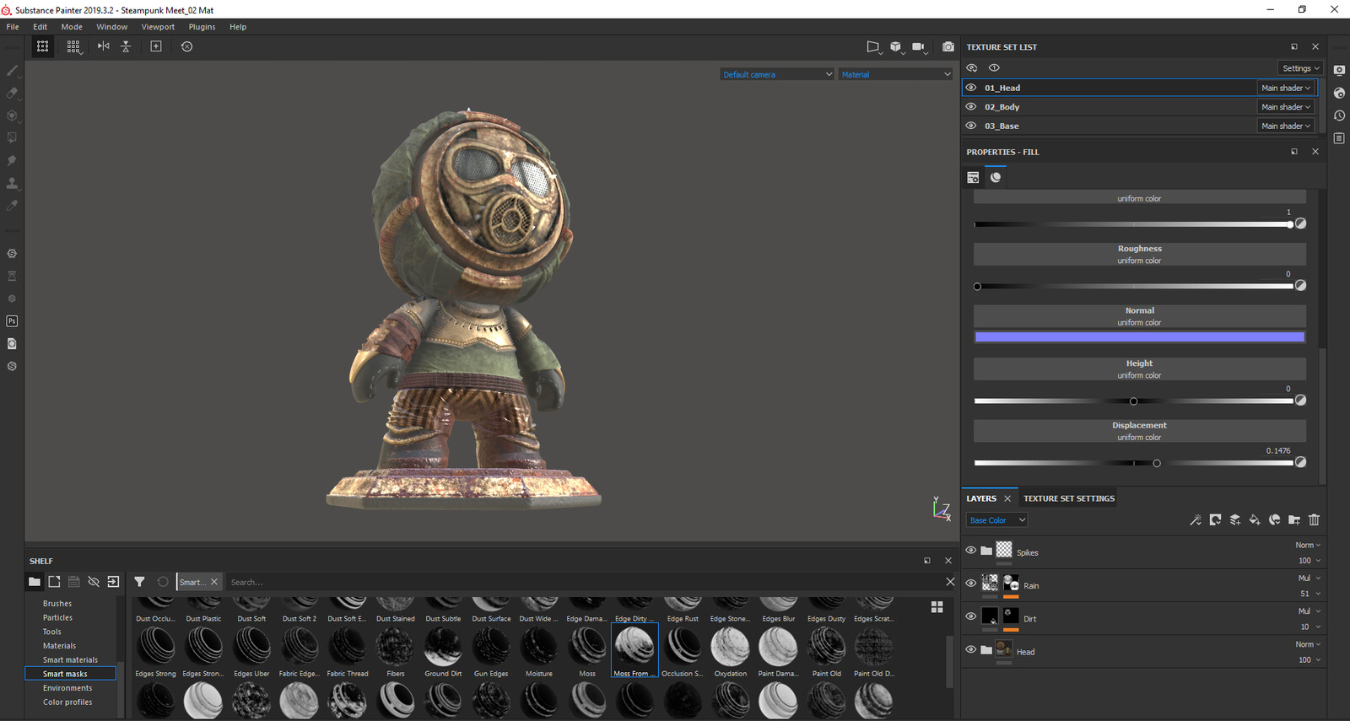Select the Projection tool
The image size is (1350, 721).
[x=12, y=116]
